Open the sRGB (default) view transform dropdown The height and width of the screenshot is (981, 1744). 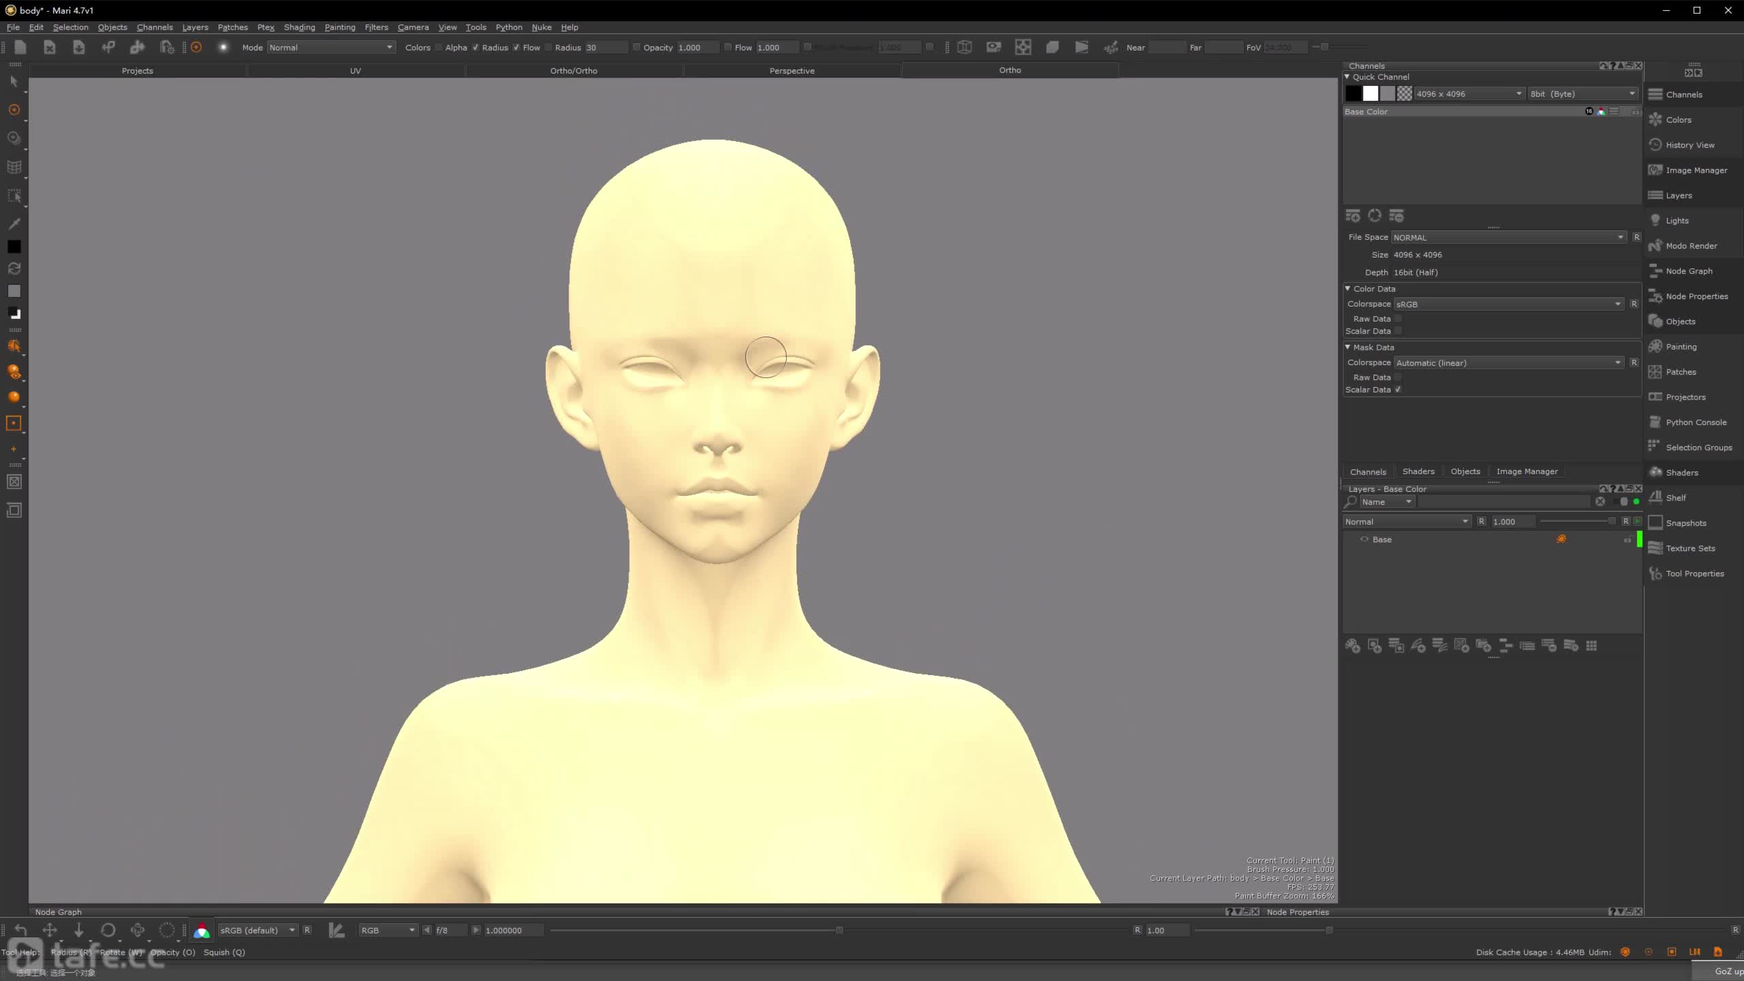[x=257, y=930]
